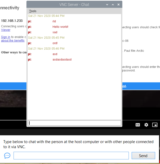
Task: Click the underlined link in the blue banner
Action: point(124,86)
